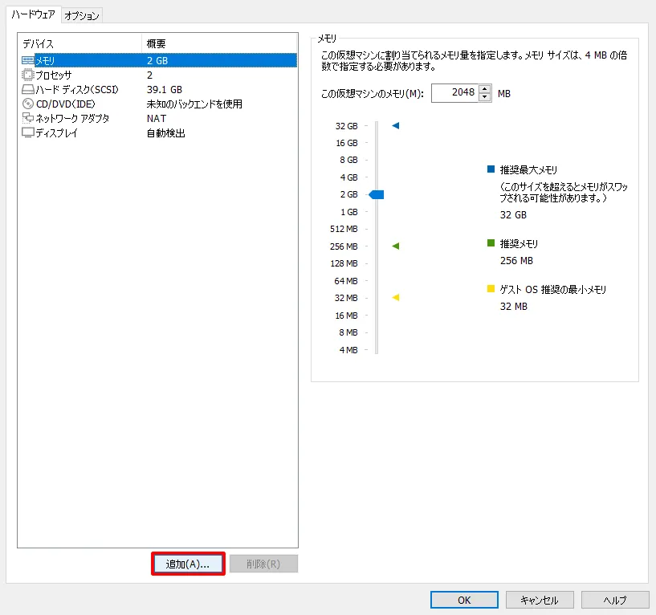The image size is (656, 615).
Task: Click the 4 GB slider scale label
Action: [348, 177]
